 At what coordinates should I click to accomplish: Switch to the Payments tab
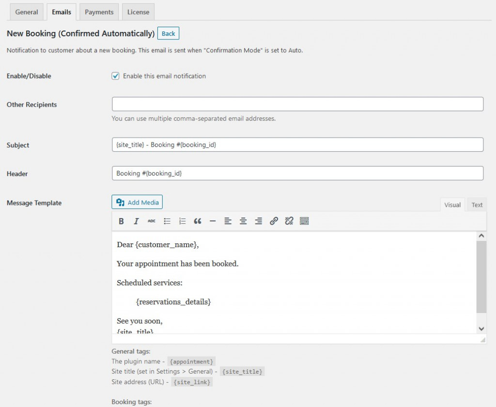pyautogui.click(x=99, y=12)
